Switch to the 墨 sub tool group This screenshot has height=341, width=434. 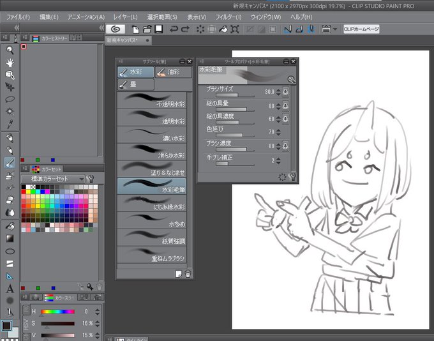(135, 84)
